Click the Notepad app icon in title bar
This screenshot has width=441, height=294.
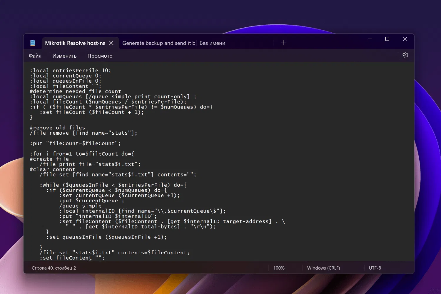tap(33, 43)
